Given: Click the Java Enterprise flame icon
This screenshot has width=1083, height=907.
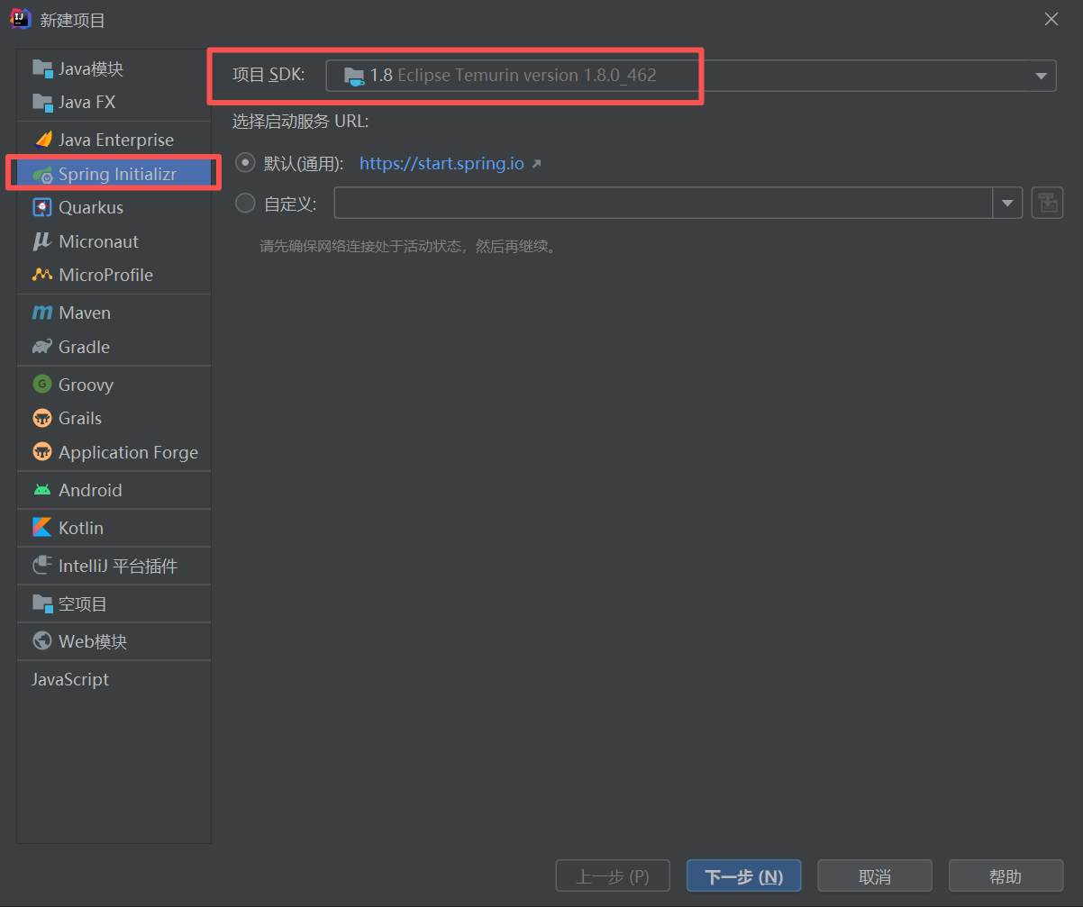Looking at the screenshot, I should pyautogui.click(x=42, y=140).
